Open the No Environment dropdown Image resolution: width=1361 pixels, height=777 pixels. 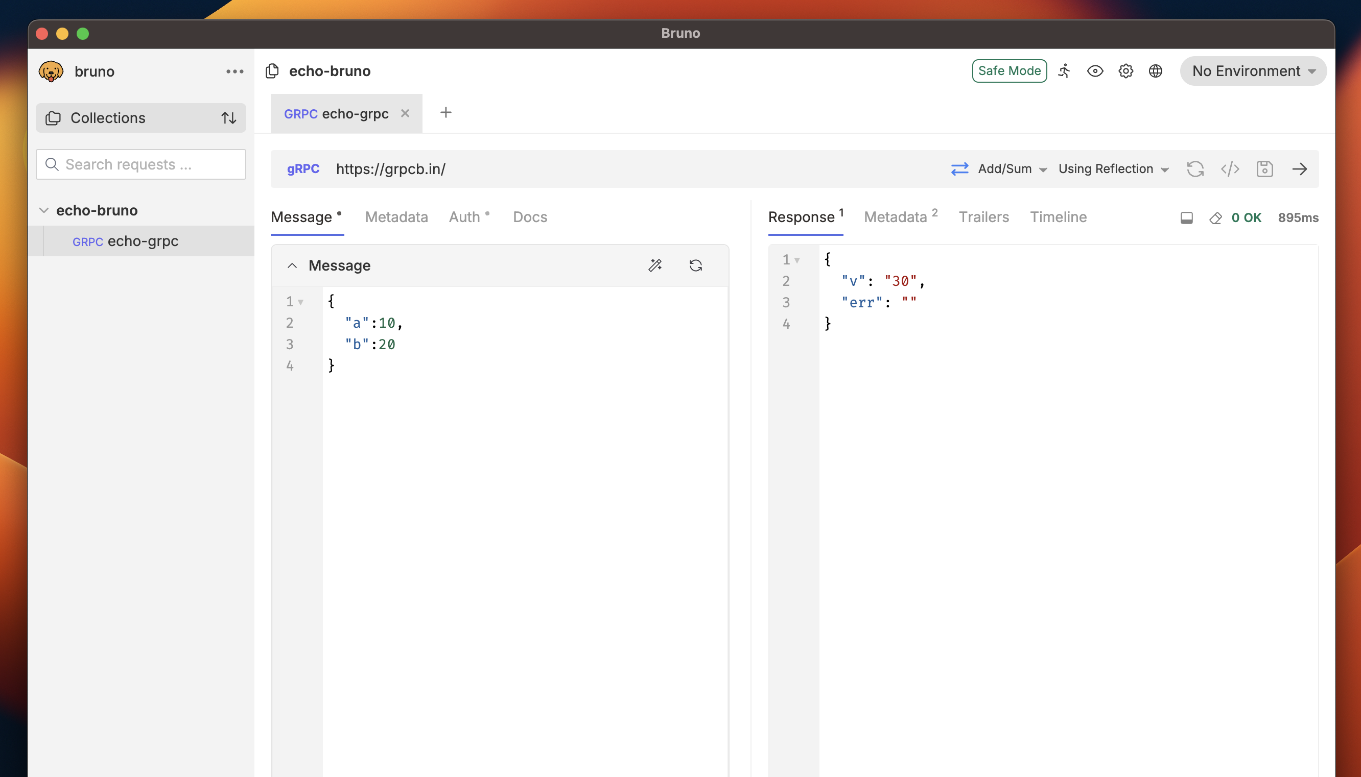click(1253, 71)
